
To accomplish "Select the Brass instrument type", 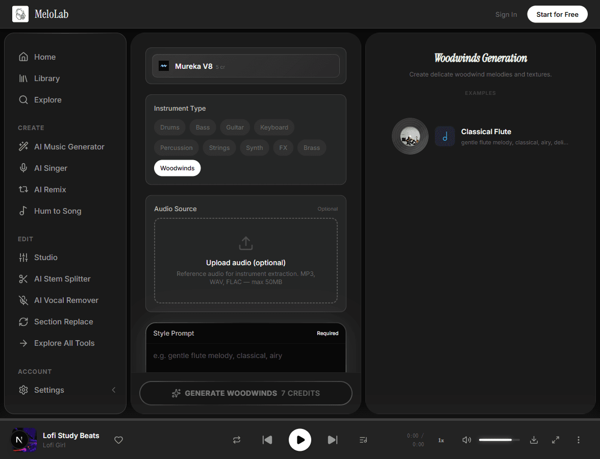I will (x=311, y=148).
